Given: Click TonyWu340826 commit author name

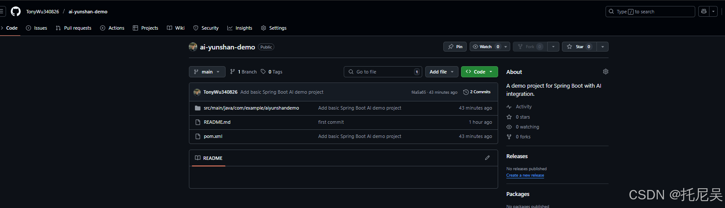Looking at the screenshot, I should click(220, 92).
